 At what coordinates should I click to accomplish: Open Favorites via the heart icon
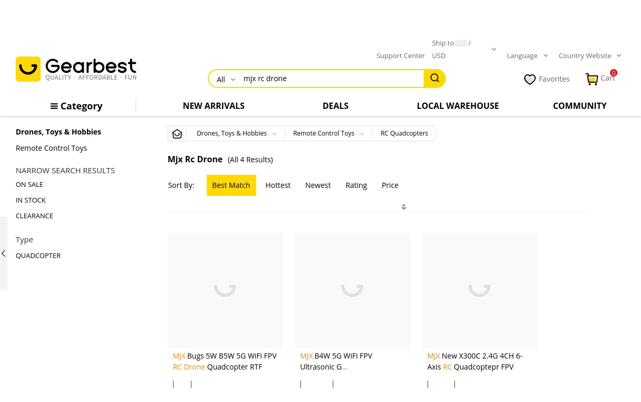[530, 79]
